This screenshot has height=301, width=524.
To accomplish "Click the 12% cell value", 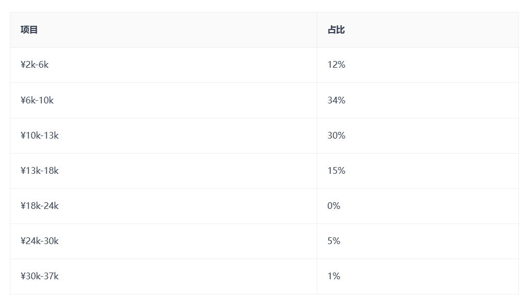I will pos(336,65).
